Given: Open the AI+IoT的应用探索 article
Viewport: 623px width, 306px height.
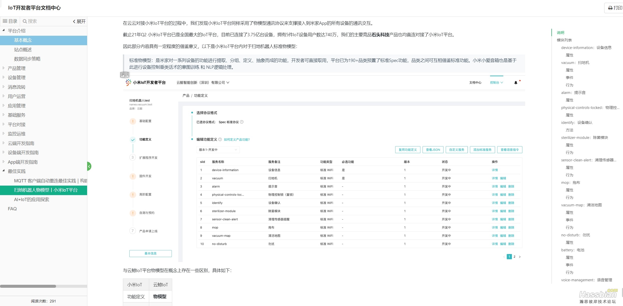Looking at the screenshot, I should [32, 199].
